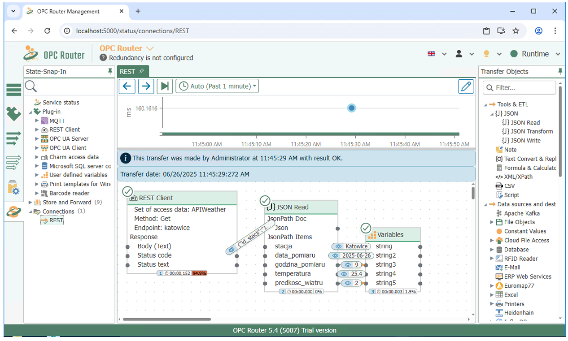Go to next transfer with right arrow
Screen dimensions: 568x341
pyautogui.click(x=146, y=86)
